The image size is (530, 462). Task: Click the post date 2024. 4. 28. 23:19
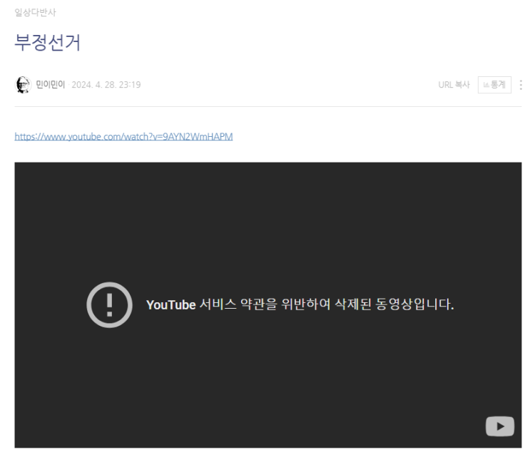click(106, 85)
